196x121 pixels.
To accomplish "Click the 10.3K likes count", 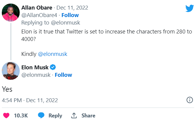I will [21, 115].
